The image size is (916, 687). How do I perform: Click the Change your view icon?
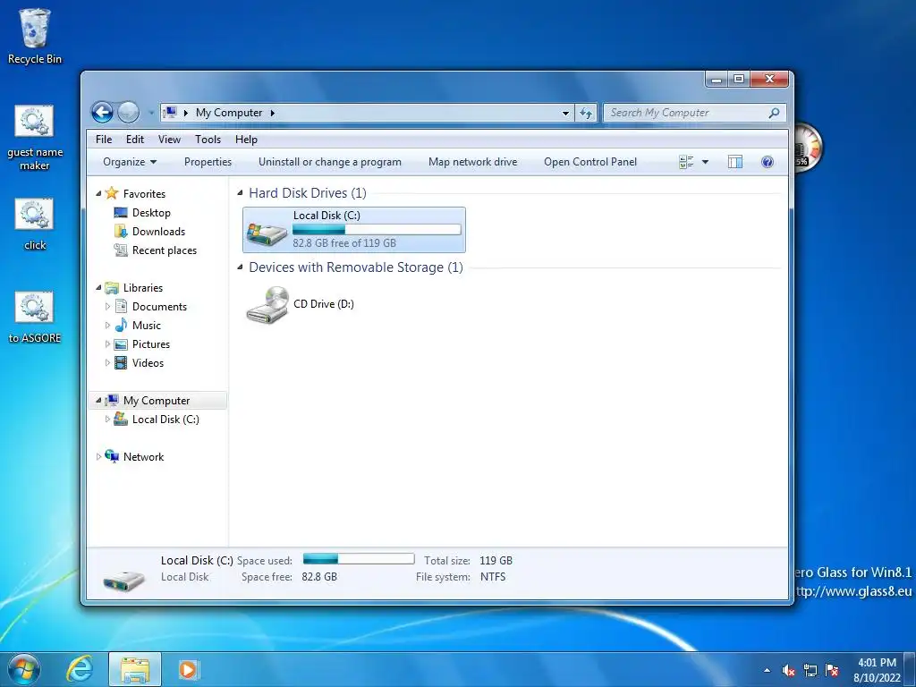click(x=686, y=162)
